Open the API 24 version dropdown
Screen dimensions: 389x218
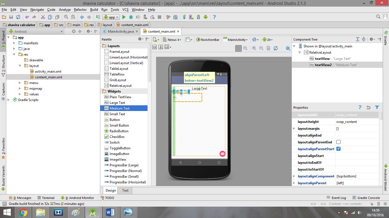pos(267,40)
